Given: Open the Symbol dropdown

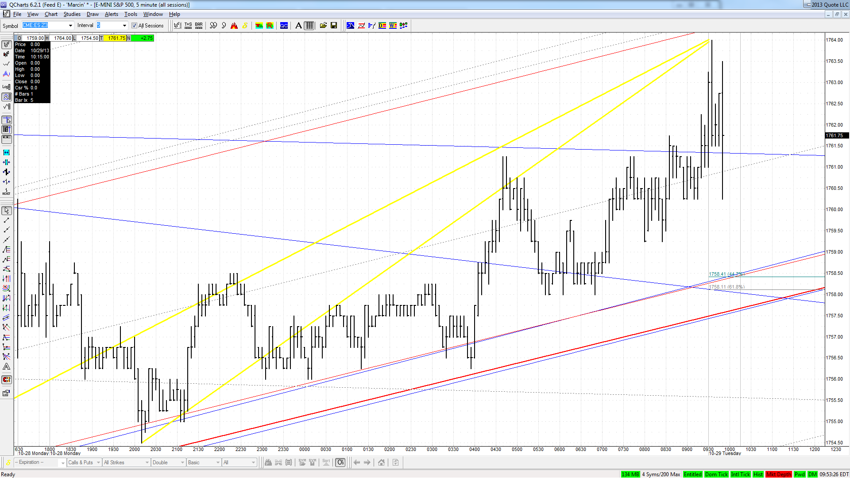Looking at the screenshot, I should click(x=70, y=26).
